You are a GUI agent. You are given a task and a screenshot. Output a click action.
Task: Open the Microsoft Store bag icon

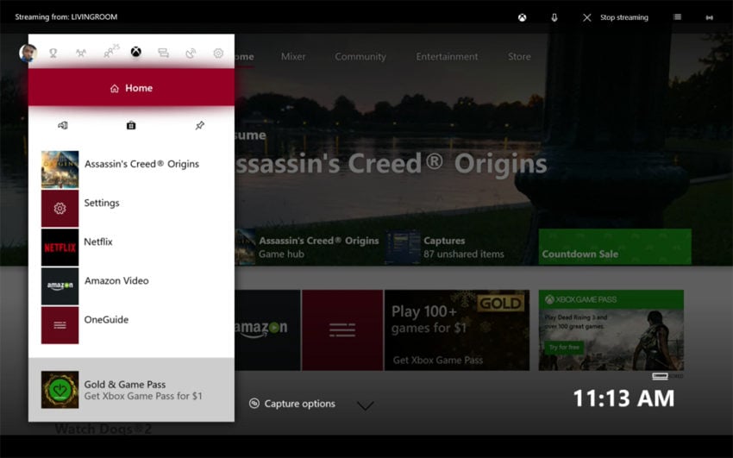(131, 125)
